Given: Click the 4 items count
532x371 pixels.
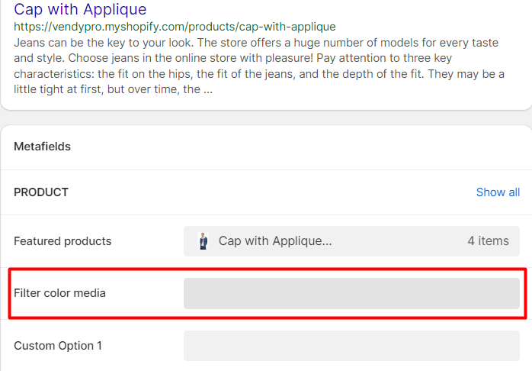Looking at the screenshot, I should pos(489,241).
